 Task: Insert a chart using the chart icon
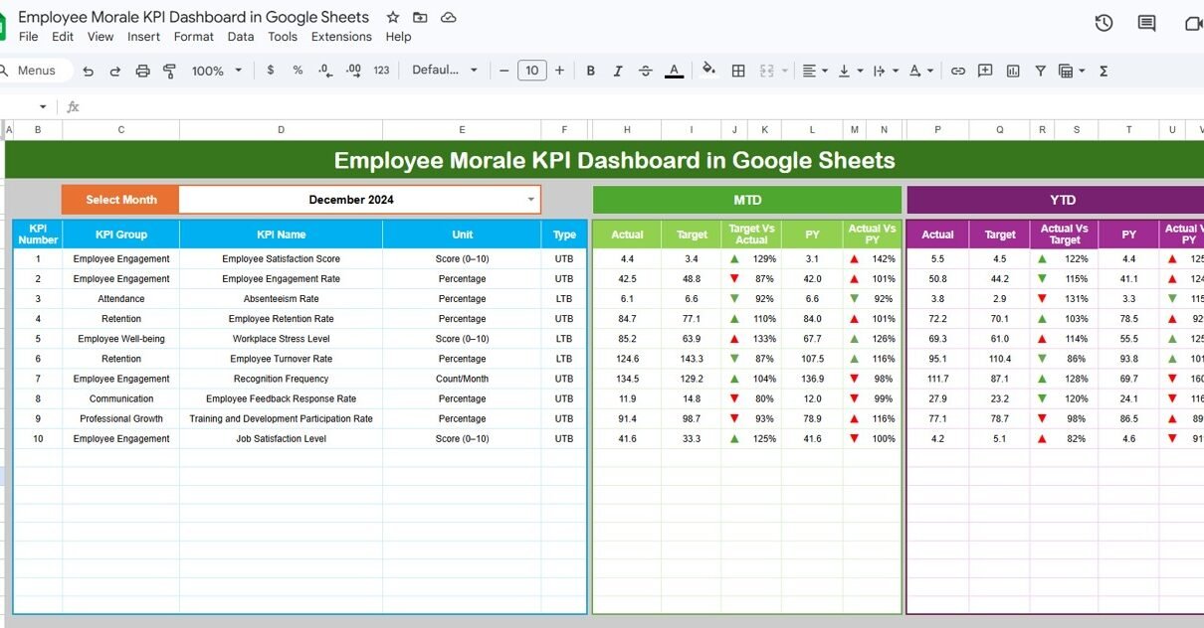click(x=1013, y=71)
